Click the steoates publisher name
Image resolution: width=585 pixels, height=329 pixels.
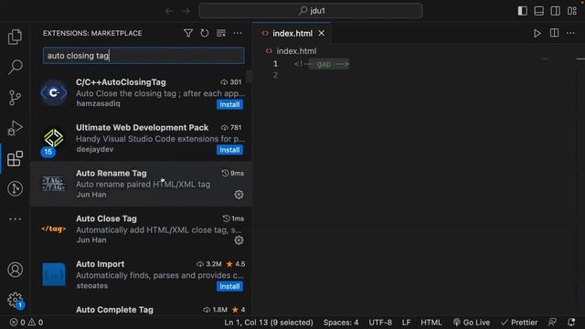coord(92,286)
